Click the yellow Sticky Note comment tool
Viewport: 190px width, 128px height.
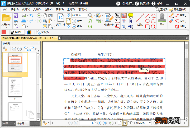tap(131, 16)
